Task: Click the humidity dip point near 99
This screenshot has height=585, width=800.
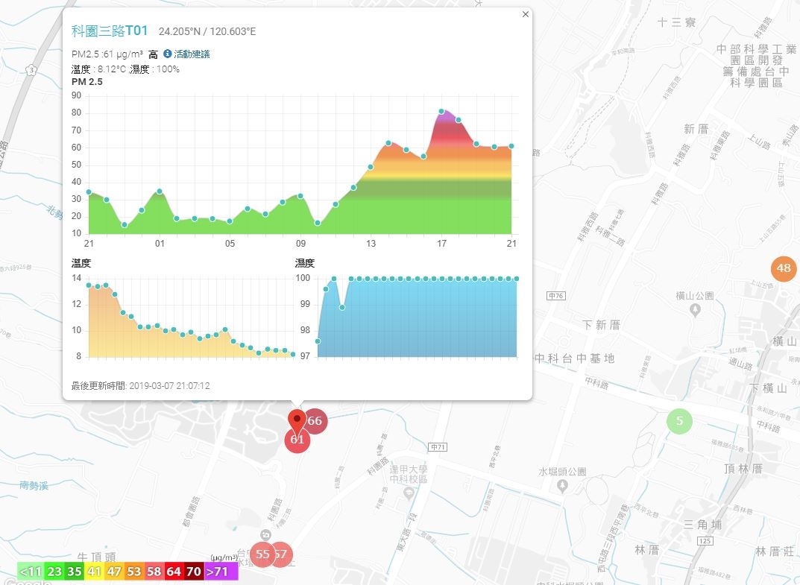Action: point(341,308)
